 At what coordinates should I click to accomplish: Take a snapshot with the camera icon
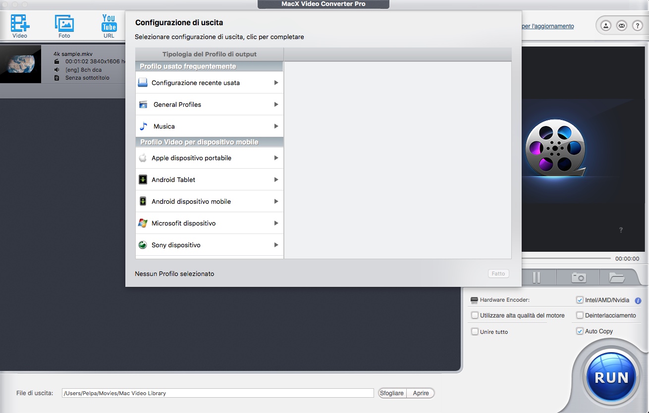click(x=579, y=277)
